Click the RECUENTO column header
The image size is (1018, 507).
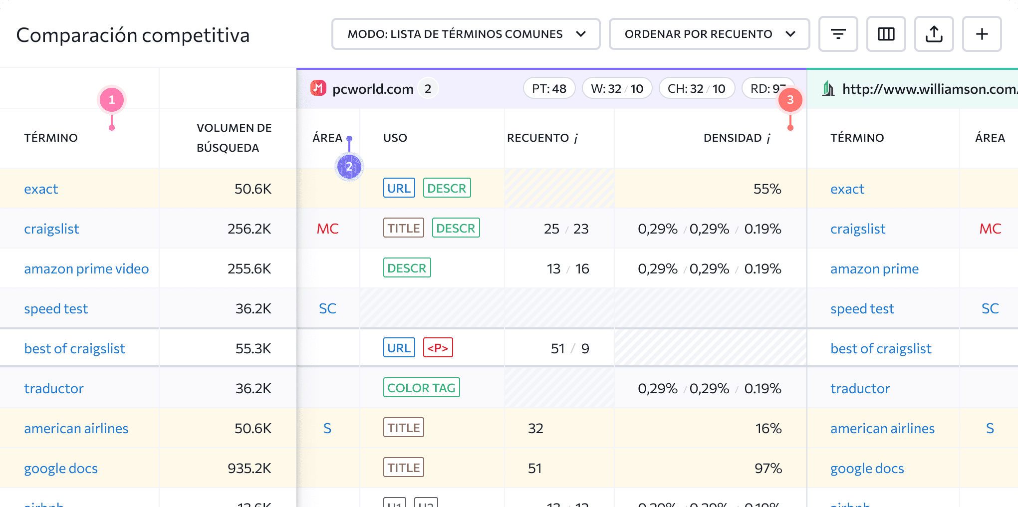click(538, 138)
